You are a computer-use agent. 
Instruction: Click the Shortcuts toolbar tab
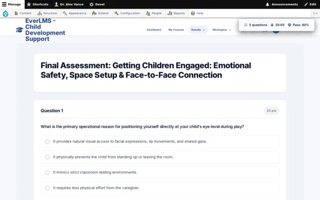(x=38, y=4)
